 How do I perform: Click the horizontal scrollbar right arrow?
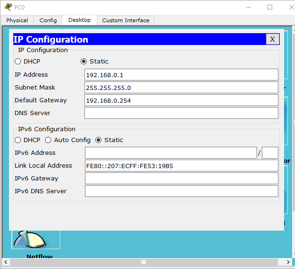288,262
